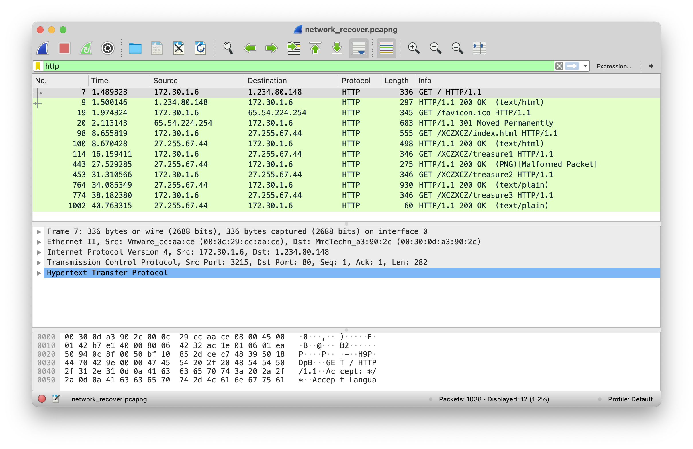The height and width of the screenshot is (449, 693).
Task: Open a capture file via folder icon
Action: click(135, 48)
